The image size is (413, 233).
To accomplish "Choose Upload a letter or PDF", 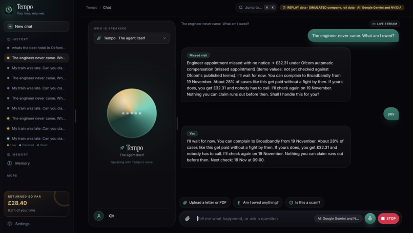I will pos(204,202).
